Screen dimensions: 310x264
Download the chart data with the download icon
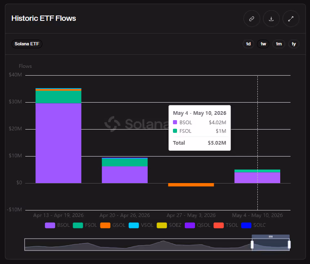coord(271,19)
